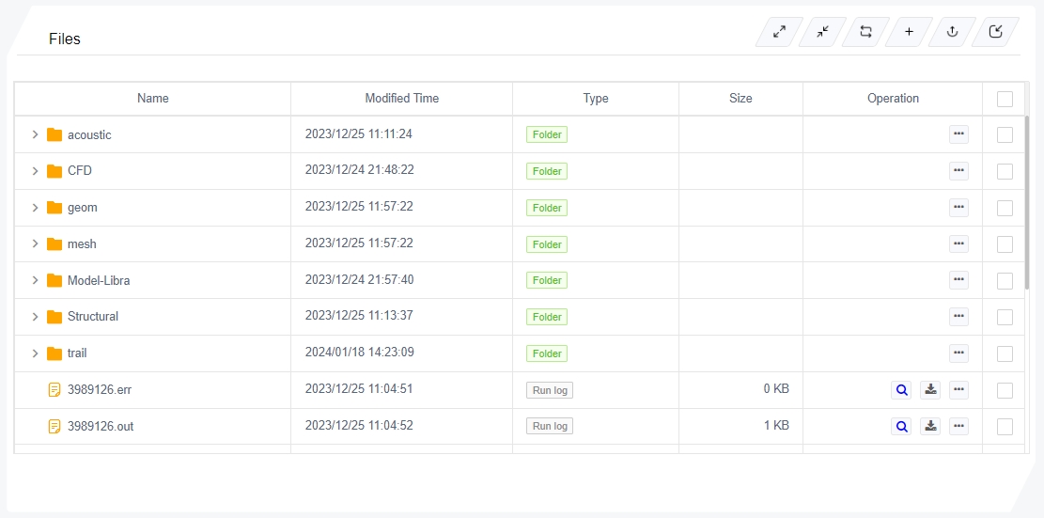
Task: Click the 3989126.out file icon
Action: click(x=55, y=426)
